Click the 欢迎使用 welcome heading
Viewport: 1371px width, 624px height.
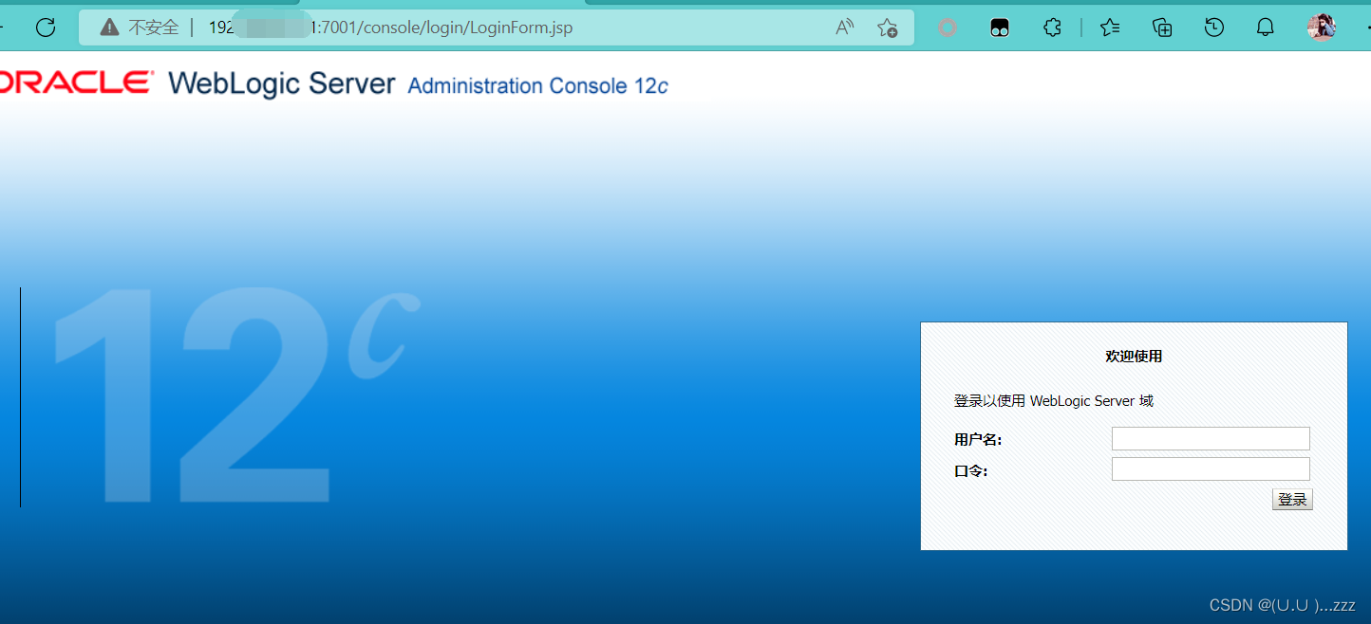coord(1134,357)
